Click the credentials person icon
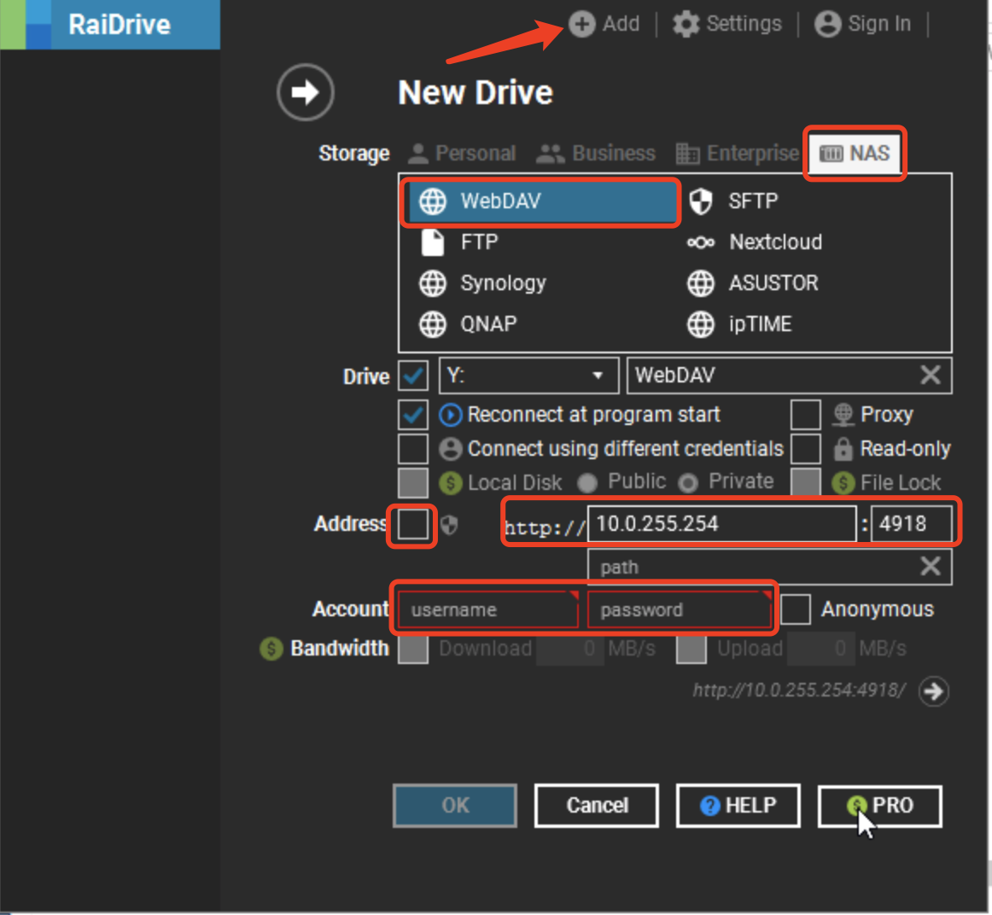 coord(451,449)
